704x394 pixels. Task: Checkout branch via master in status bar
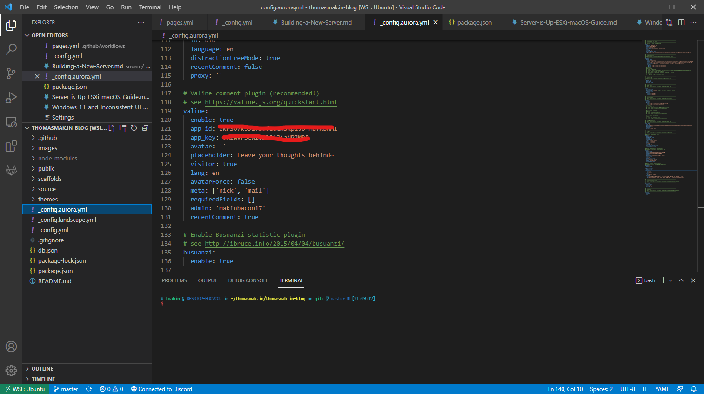pyautogui.click(x=66, y=389)
